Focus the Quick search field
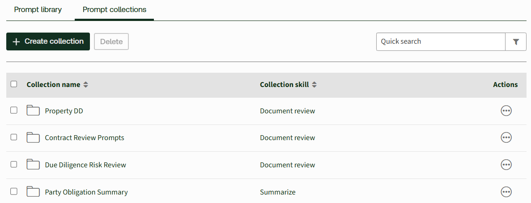Viewport: 531px width, 203px height. tap(441, 41)
